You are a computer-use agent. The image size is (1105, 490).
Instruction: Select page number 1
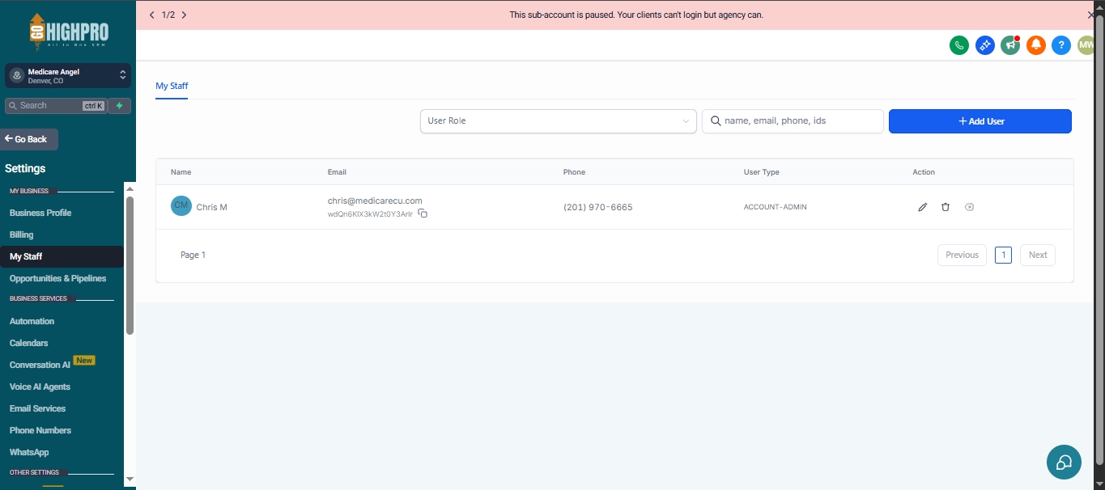click(x=1003, y=255)
